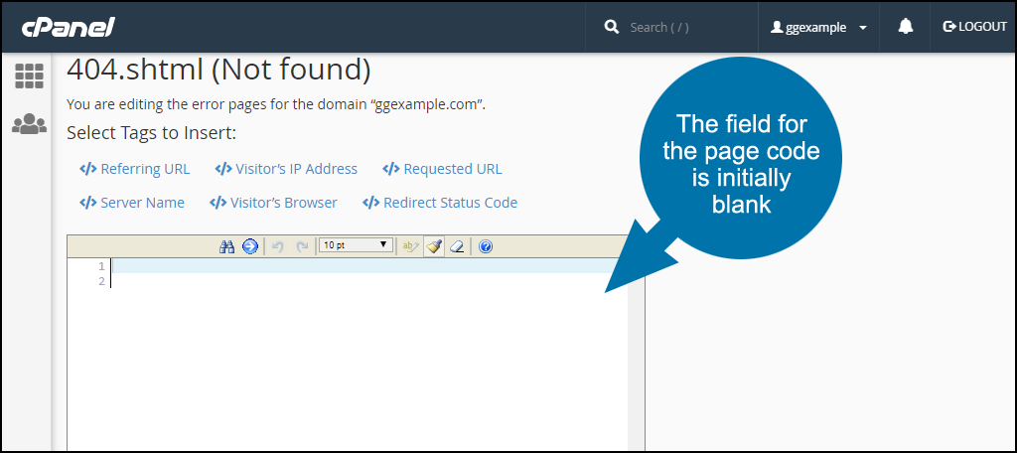Click the redo arrow in editor toolbar
The height and width of the screenshot is (453, 1017).
(302, 246)
